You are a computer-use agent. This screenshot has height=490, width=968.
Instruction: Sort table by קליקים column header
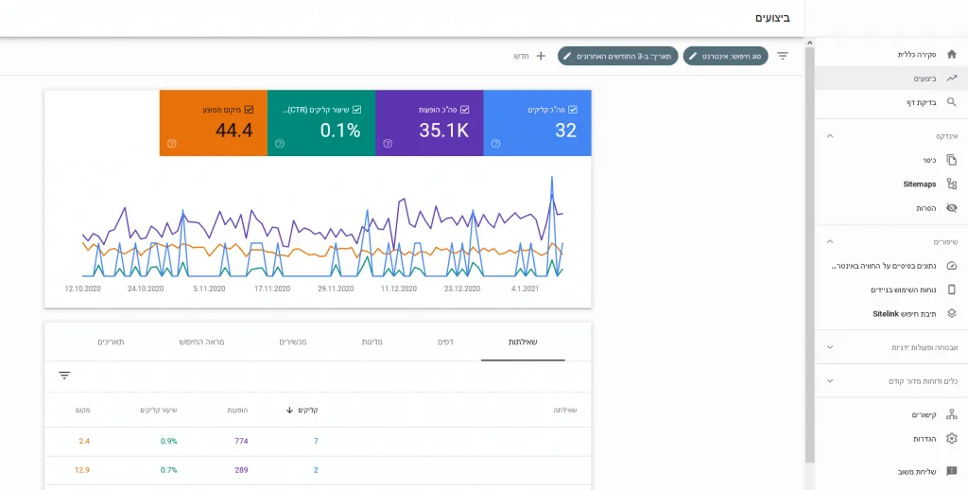[x=302, y=411]
